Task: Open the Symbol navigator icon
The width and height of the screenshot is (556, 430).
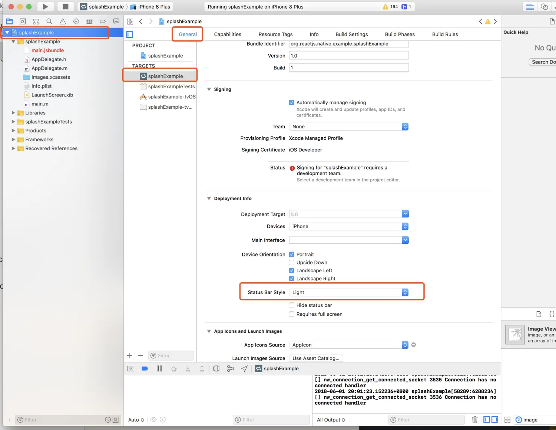Action: (x=36, y=22)
